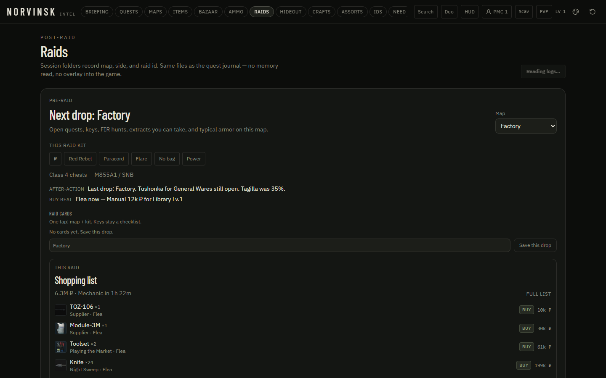This screenshot has height=378, width=606.
Task: Navigate to the Bazaar tab
Action: [208, 12]
